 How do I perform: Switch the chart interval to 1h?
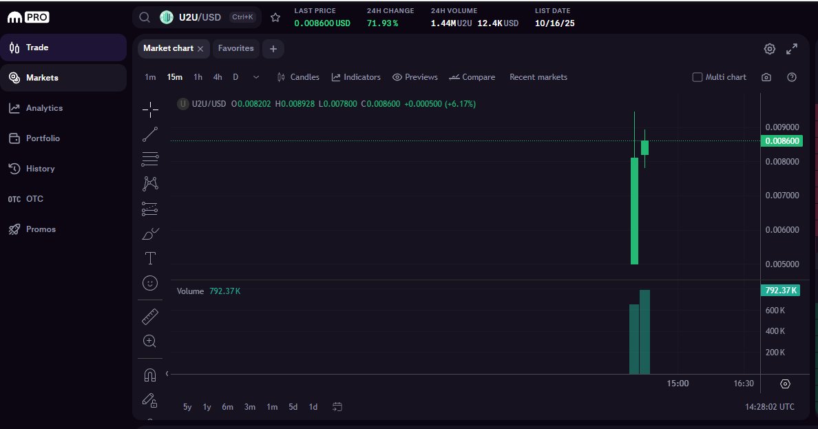pyautogui.click(x=198, y=77)
